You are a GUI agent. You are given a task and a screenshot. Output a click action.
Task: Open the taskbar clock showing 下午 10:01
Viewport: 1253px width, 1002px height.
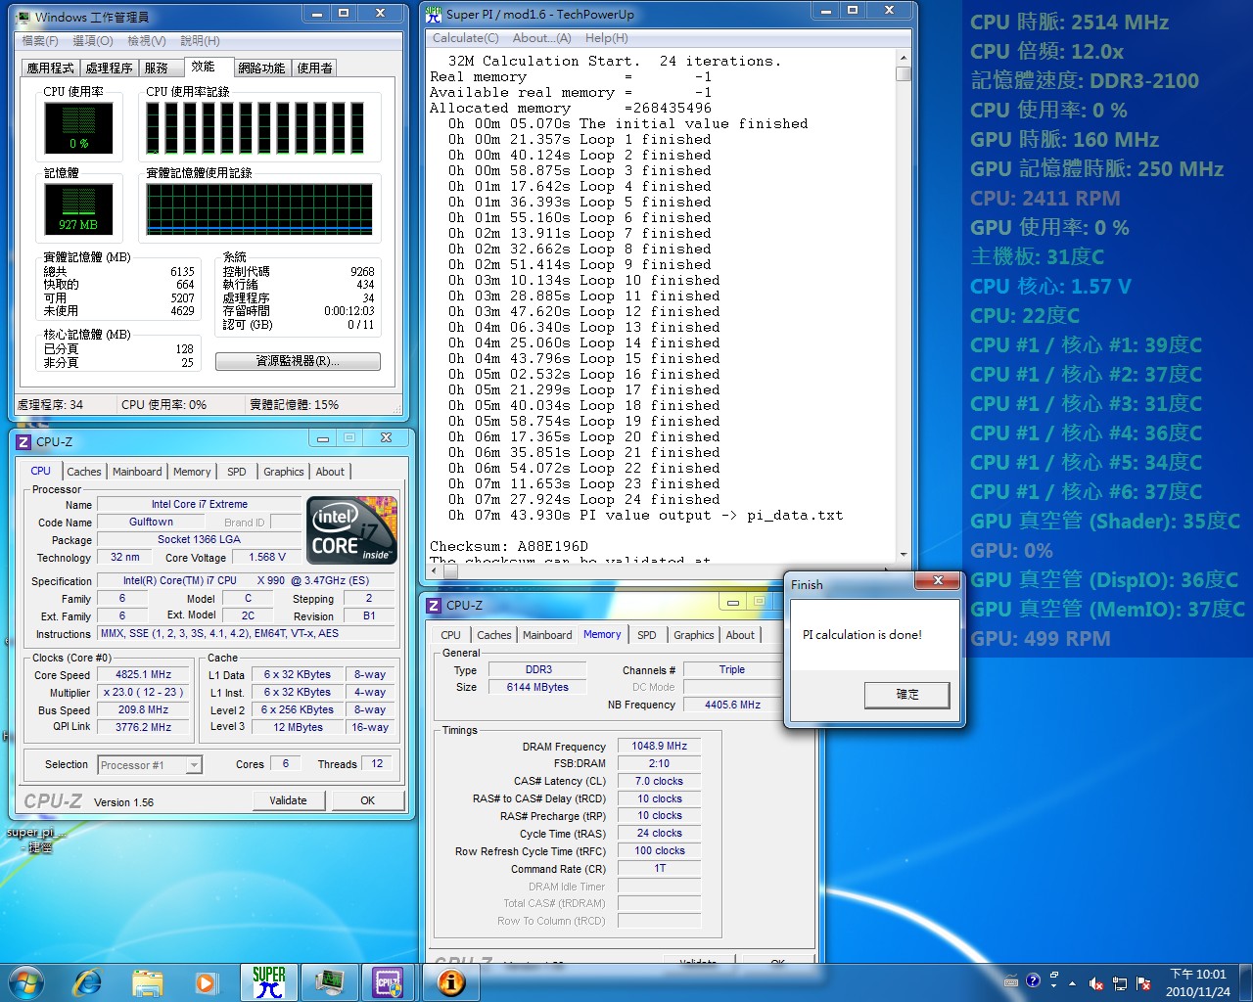(x=1198, y=982)
